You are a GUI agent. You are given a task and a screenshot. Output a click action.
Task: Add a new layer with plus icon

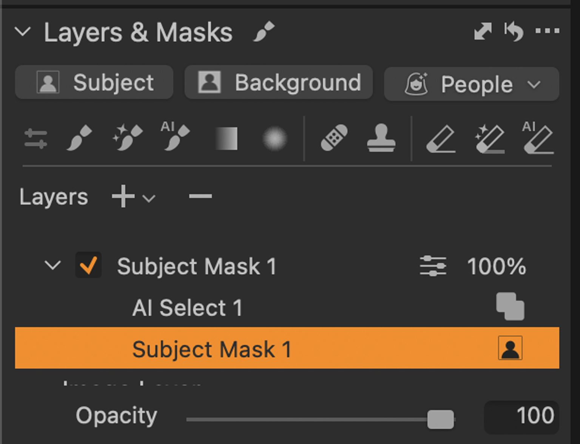(x=123, y=196)
